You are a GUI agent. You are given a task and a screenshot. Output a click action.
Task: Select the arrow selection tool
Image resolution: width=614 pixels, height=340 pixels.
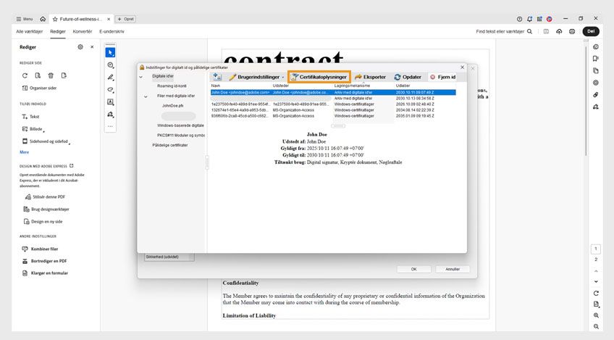click(x=111, y=52)
